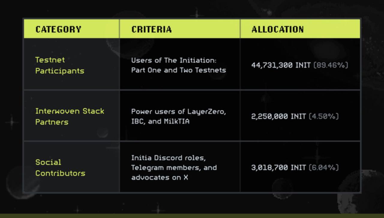Click the 44,731,300 INIT allocation value
The height and width of the screenshot is (218, 384).
point(281,65)
